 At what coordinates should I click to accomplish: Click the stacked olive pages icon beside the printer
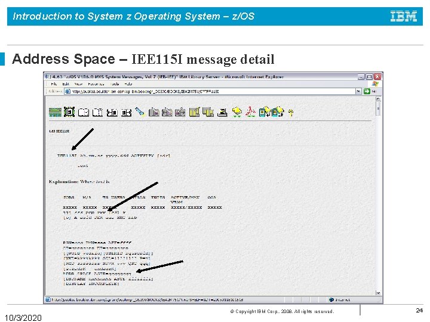pyautogui.click(x=208, y=112)
